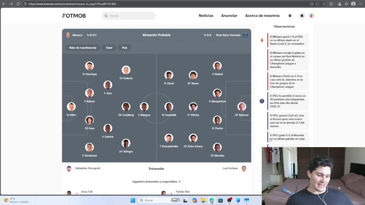The height and width of the screenshot is (205, 365).
Task: Open coach Sébastien Pocognoli
Action: (83, 168)
